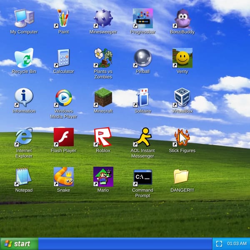250x250 pixels.
Task: Open the DANGER!!! folder
Action: pyautogui.click(x=181, y=177)
